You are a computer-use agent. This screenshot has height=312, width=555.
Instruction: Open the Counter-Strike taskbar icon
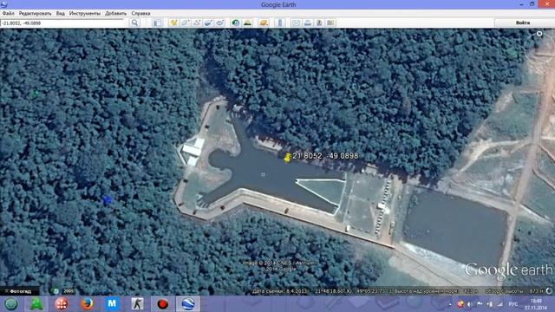click(137, 304)
